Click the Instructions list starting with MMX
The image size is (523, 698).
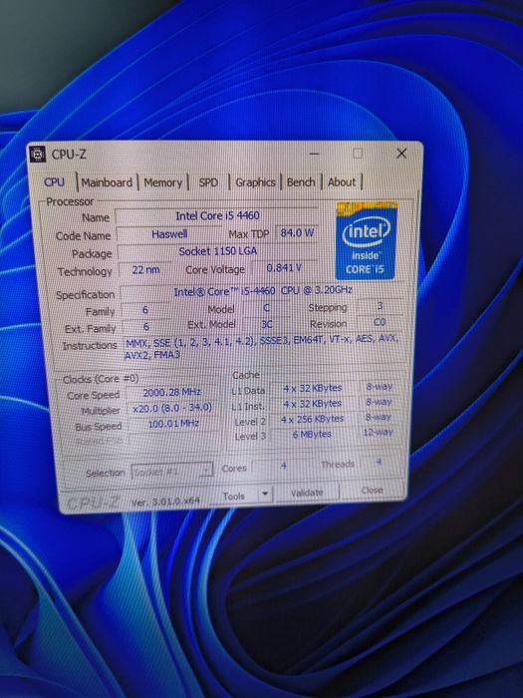pyautogui.click(x=262, y=346)
